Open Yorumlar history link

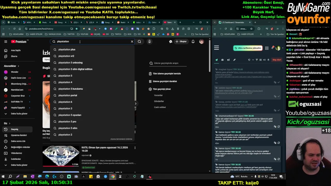[158, 95]
